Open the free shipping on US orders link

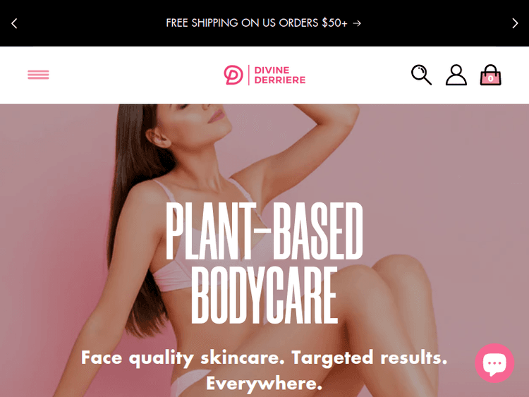pyautogui.click(x=264, y=23)
